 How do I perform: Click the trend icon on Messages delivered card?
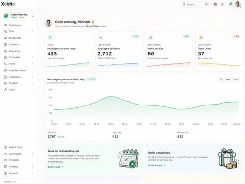point(100,38)
